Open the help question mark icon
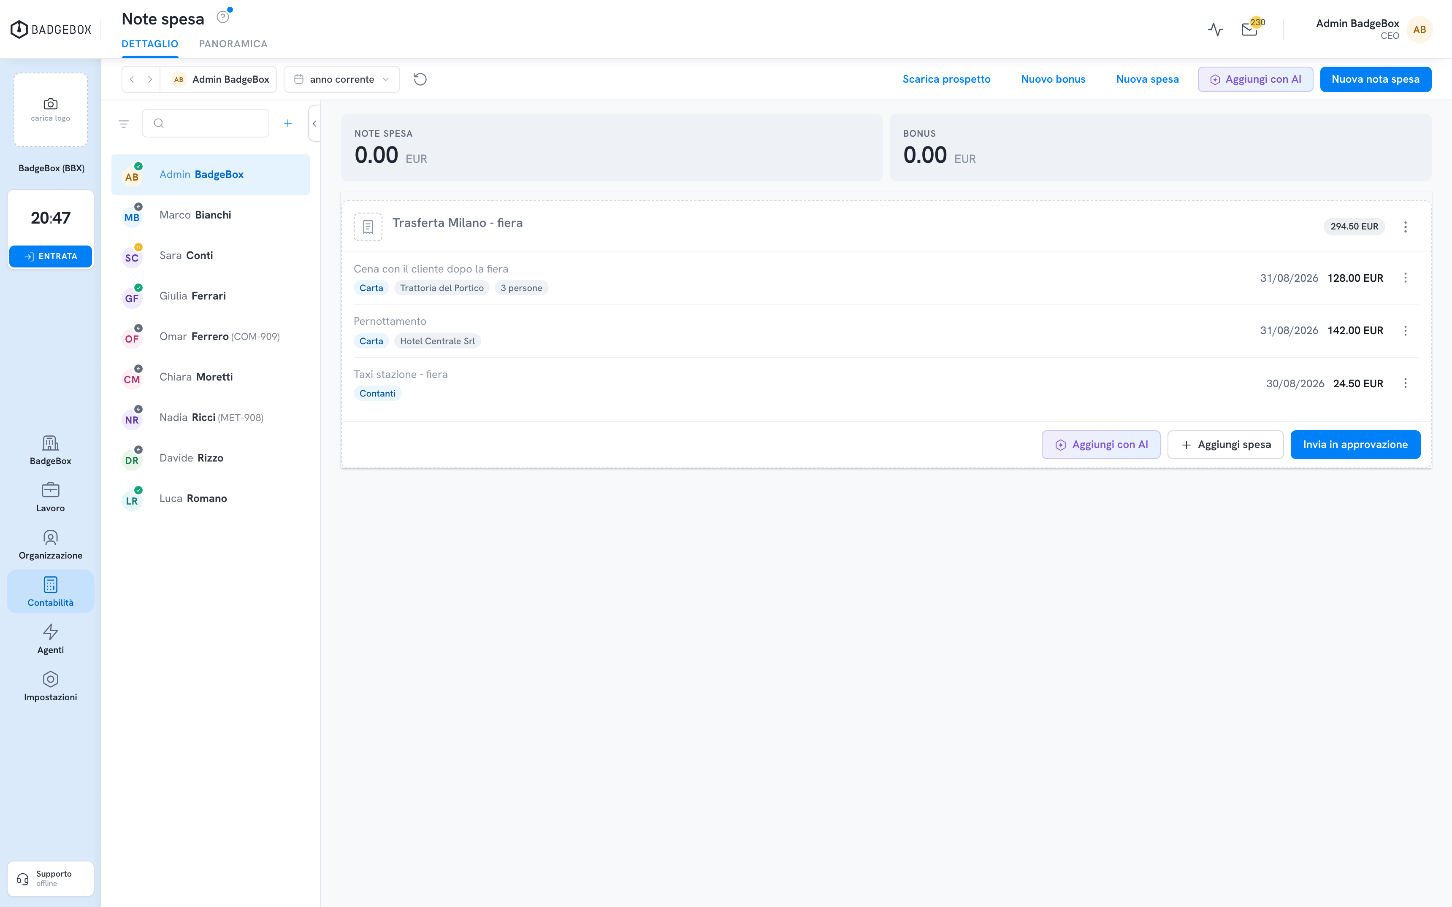 click(x=222, y=17)
